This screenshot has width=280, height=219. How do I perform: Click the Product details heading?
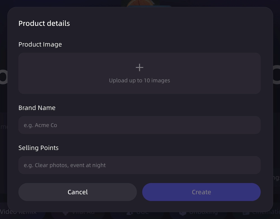coord(44,24)
